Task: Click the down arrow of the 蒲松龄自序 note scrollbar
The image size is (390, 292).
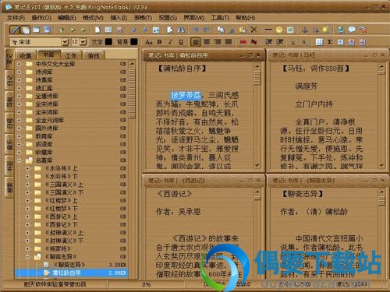Action: [x=257, y=165]
